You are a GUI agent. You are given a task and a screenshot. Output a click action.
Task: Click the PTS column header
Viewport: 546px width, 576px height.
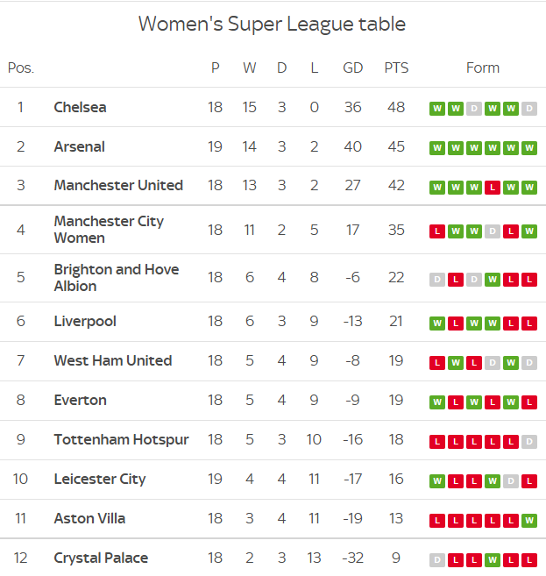tap(396, 68)
